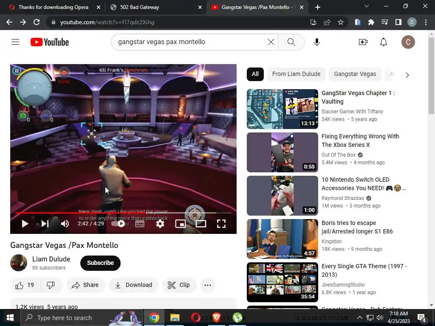Open more actions three-dot menu

pyautogui.click(x=208, y=285)
